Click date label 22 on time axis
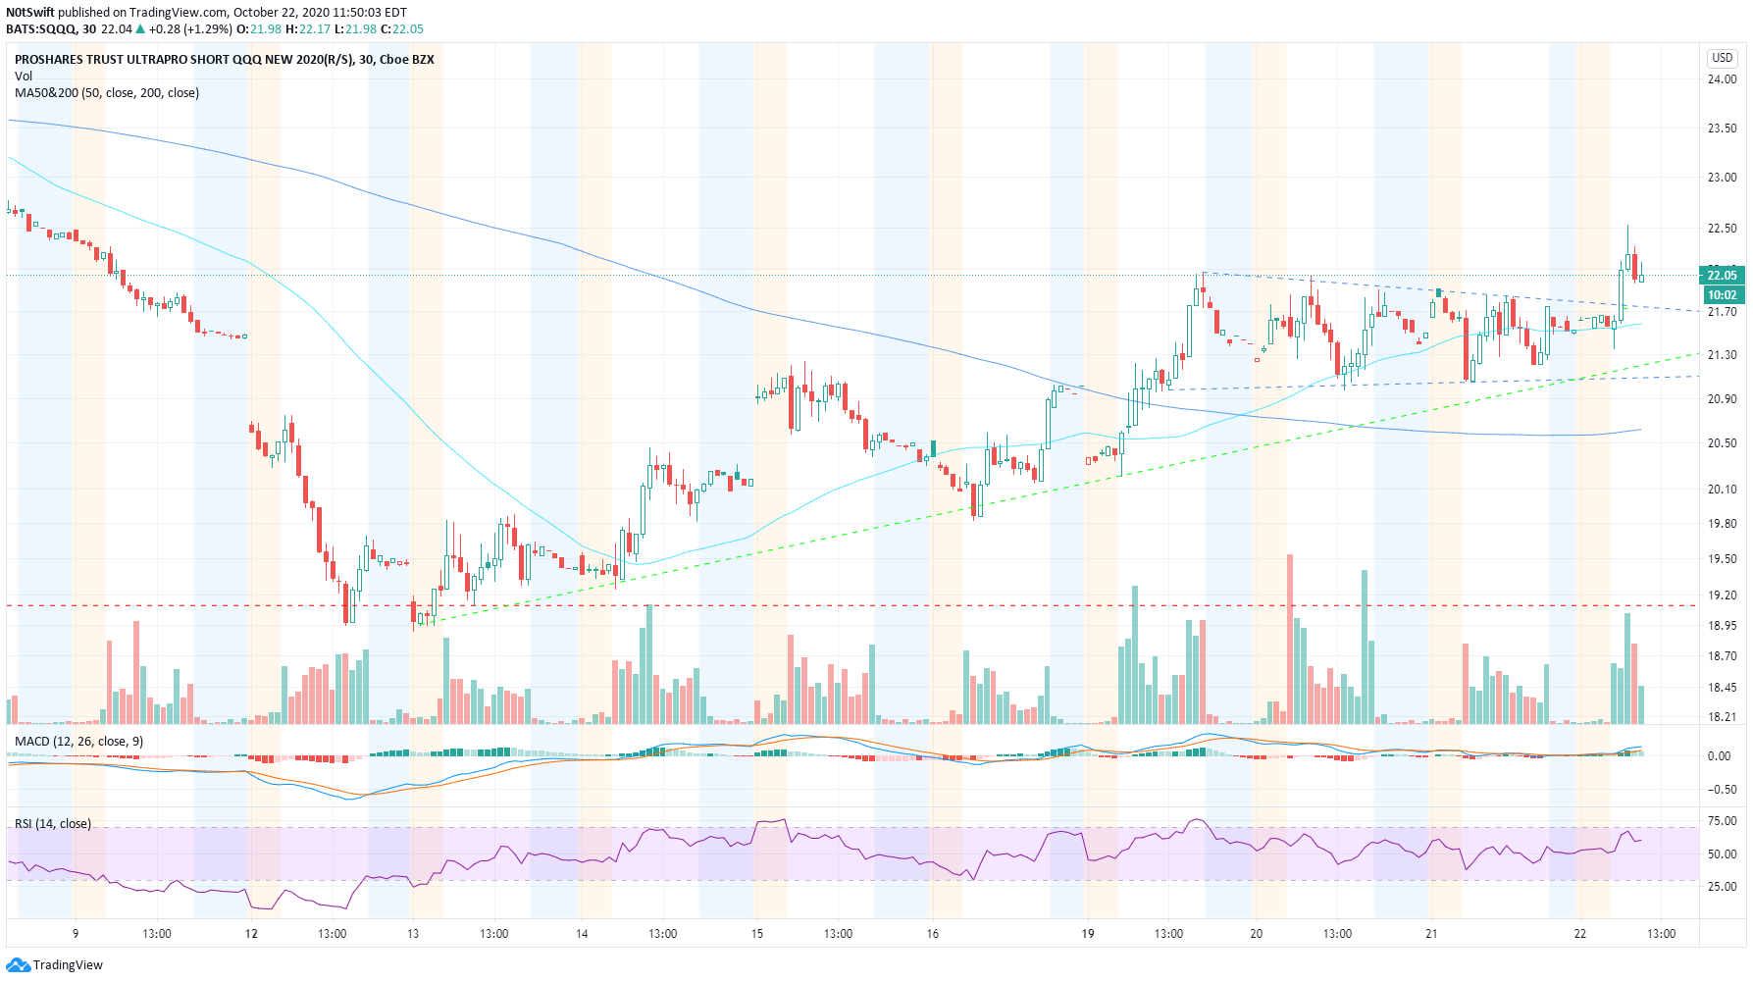Image resolution: width=1753 pixels, height=983 pixels. click(x=1580, y=934)
